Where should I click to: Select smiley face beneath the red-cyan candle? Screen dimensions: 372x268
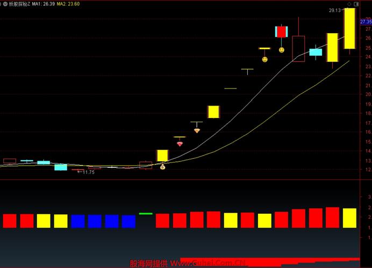(x=281, y=50)
